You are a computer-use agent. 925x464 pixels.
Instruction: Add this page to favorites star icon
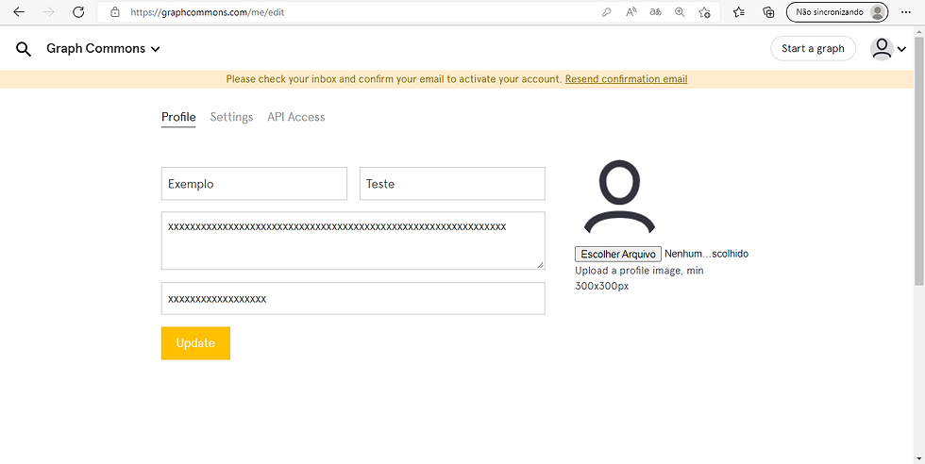point(704,12)
